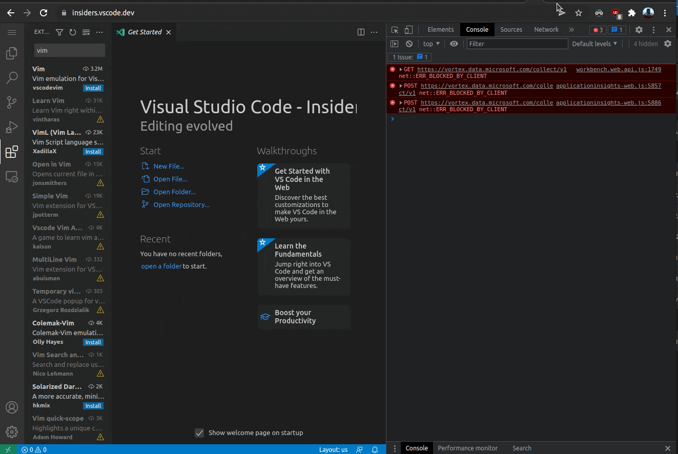
Task: Open the Search drawer tab
Action: point(522,448)
